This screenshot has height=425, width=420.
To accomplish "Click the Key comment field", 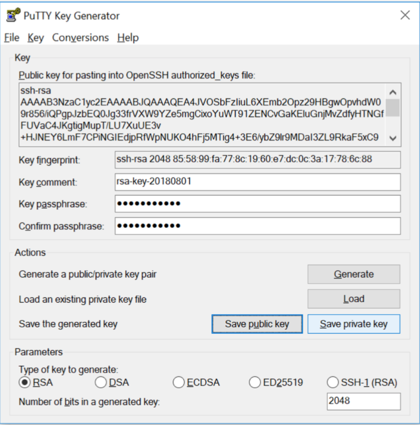I will [257, 182].
